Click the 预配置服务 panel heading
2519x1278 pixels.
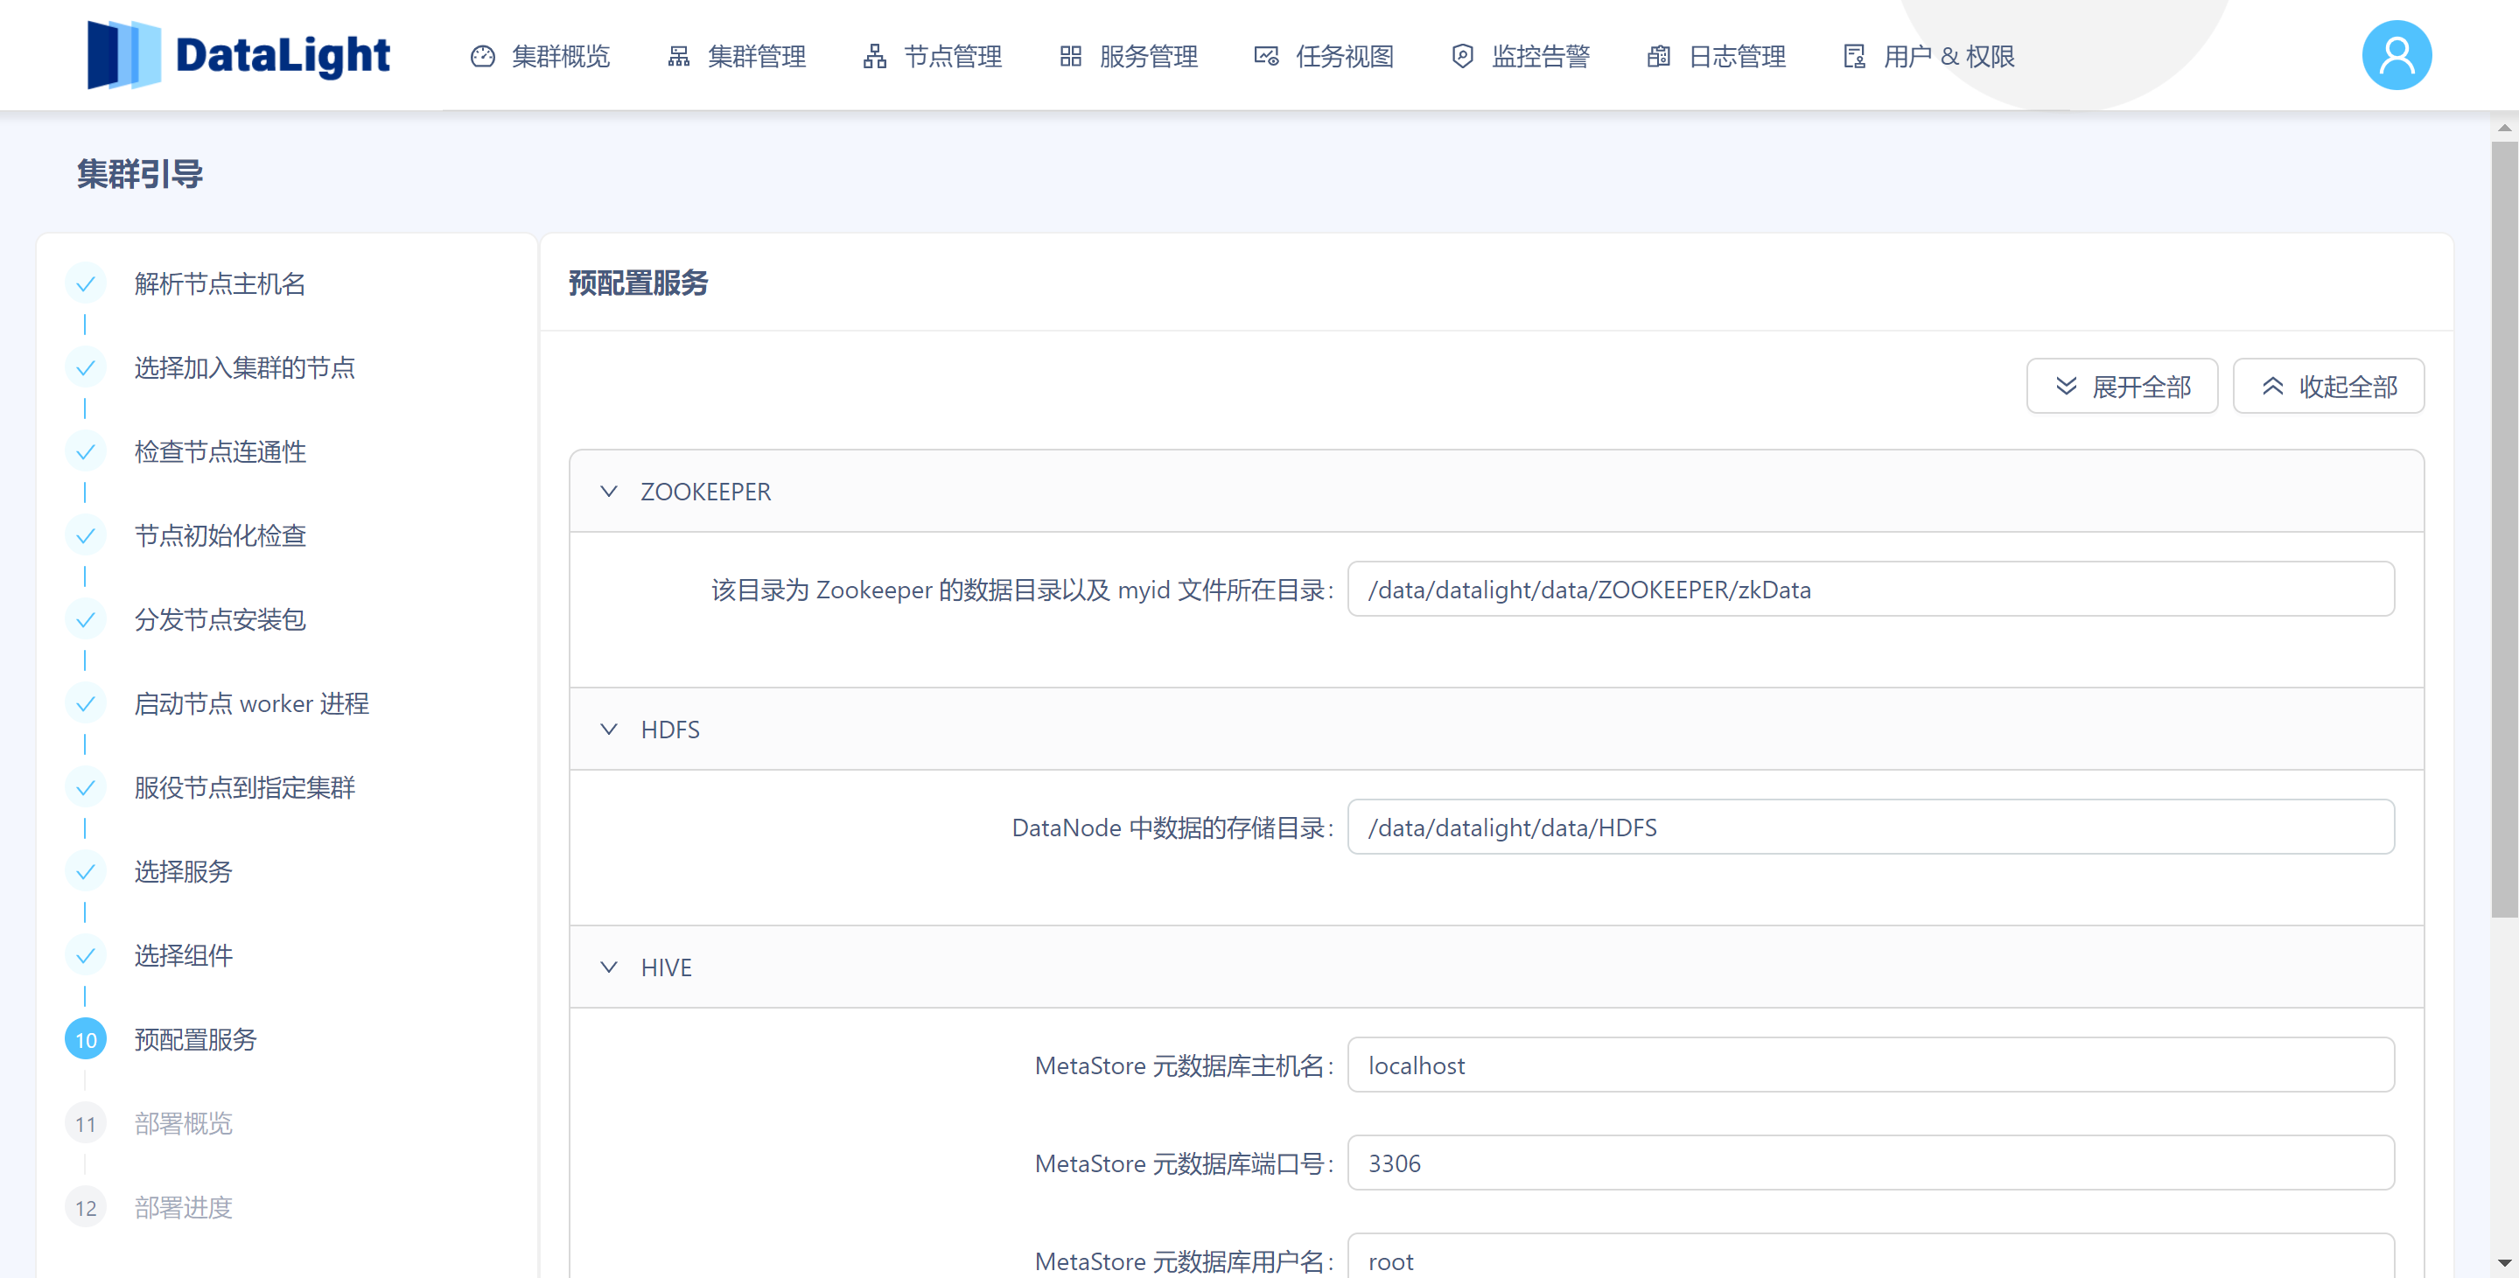(x=639, y=283)
